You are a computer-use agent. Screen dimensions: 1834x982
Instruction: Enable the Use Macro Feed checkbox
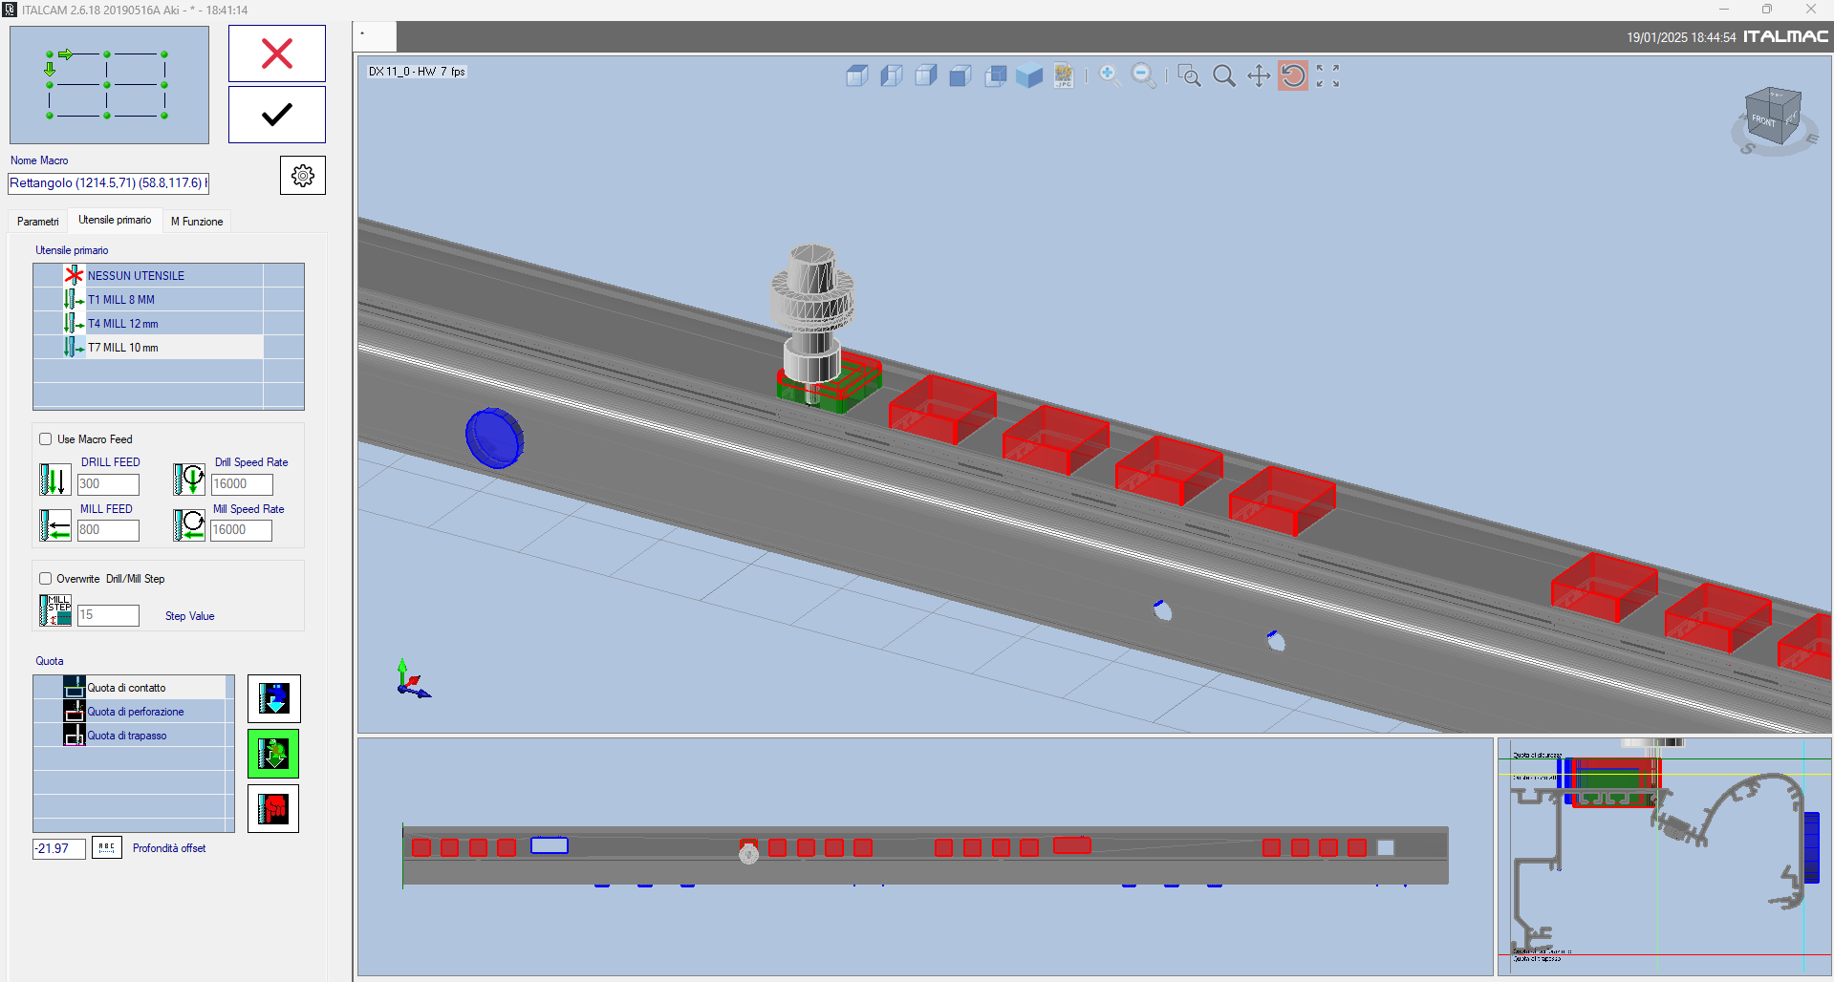click(46, 439)
